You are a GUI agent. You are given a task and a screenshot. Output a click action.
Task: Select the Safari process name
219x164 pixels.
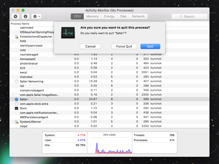(x=24, y=99)
